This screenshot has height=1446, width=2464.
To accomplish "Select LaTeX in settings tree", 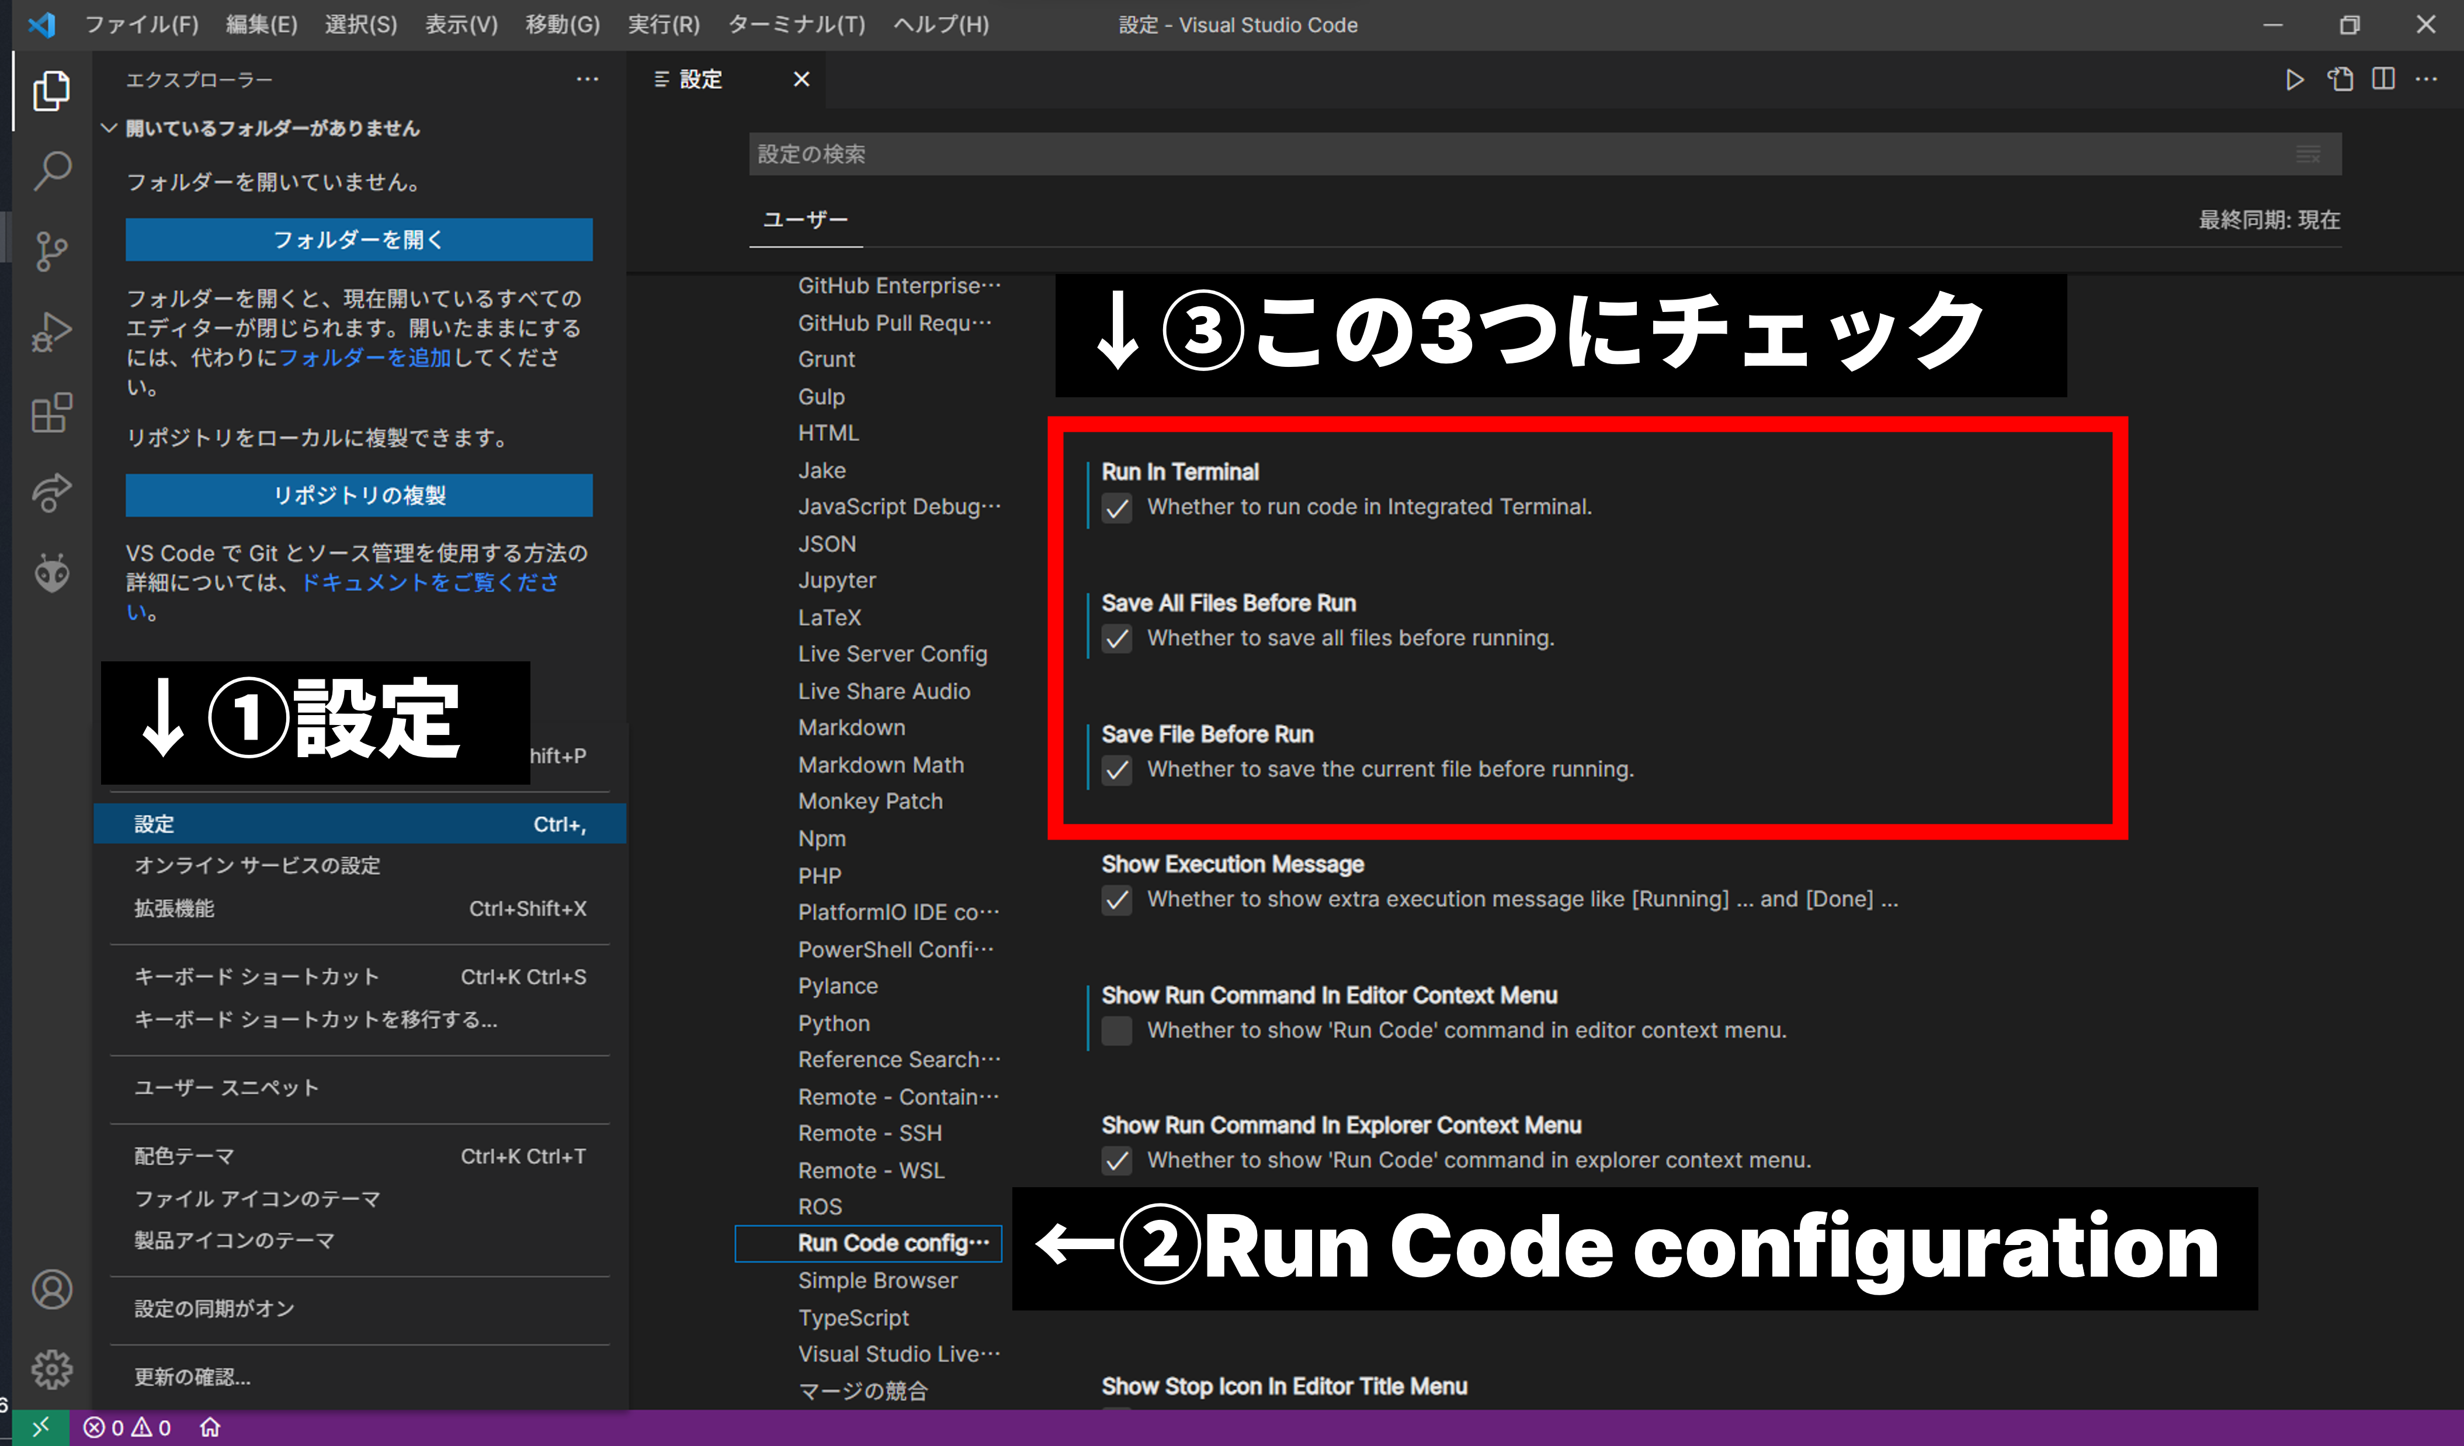I will click(829, 618).
